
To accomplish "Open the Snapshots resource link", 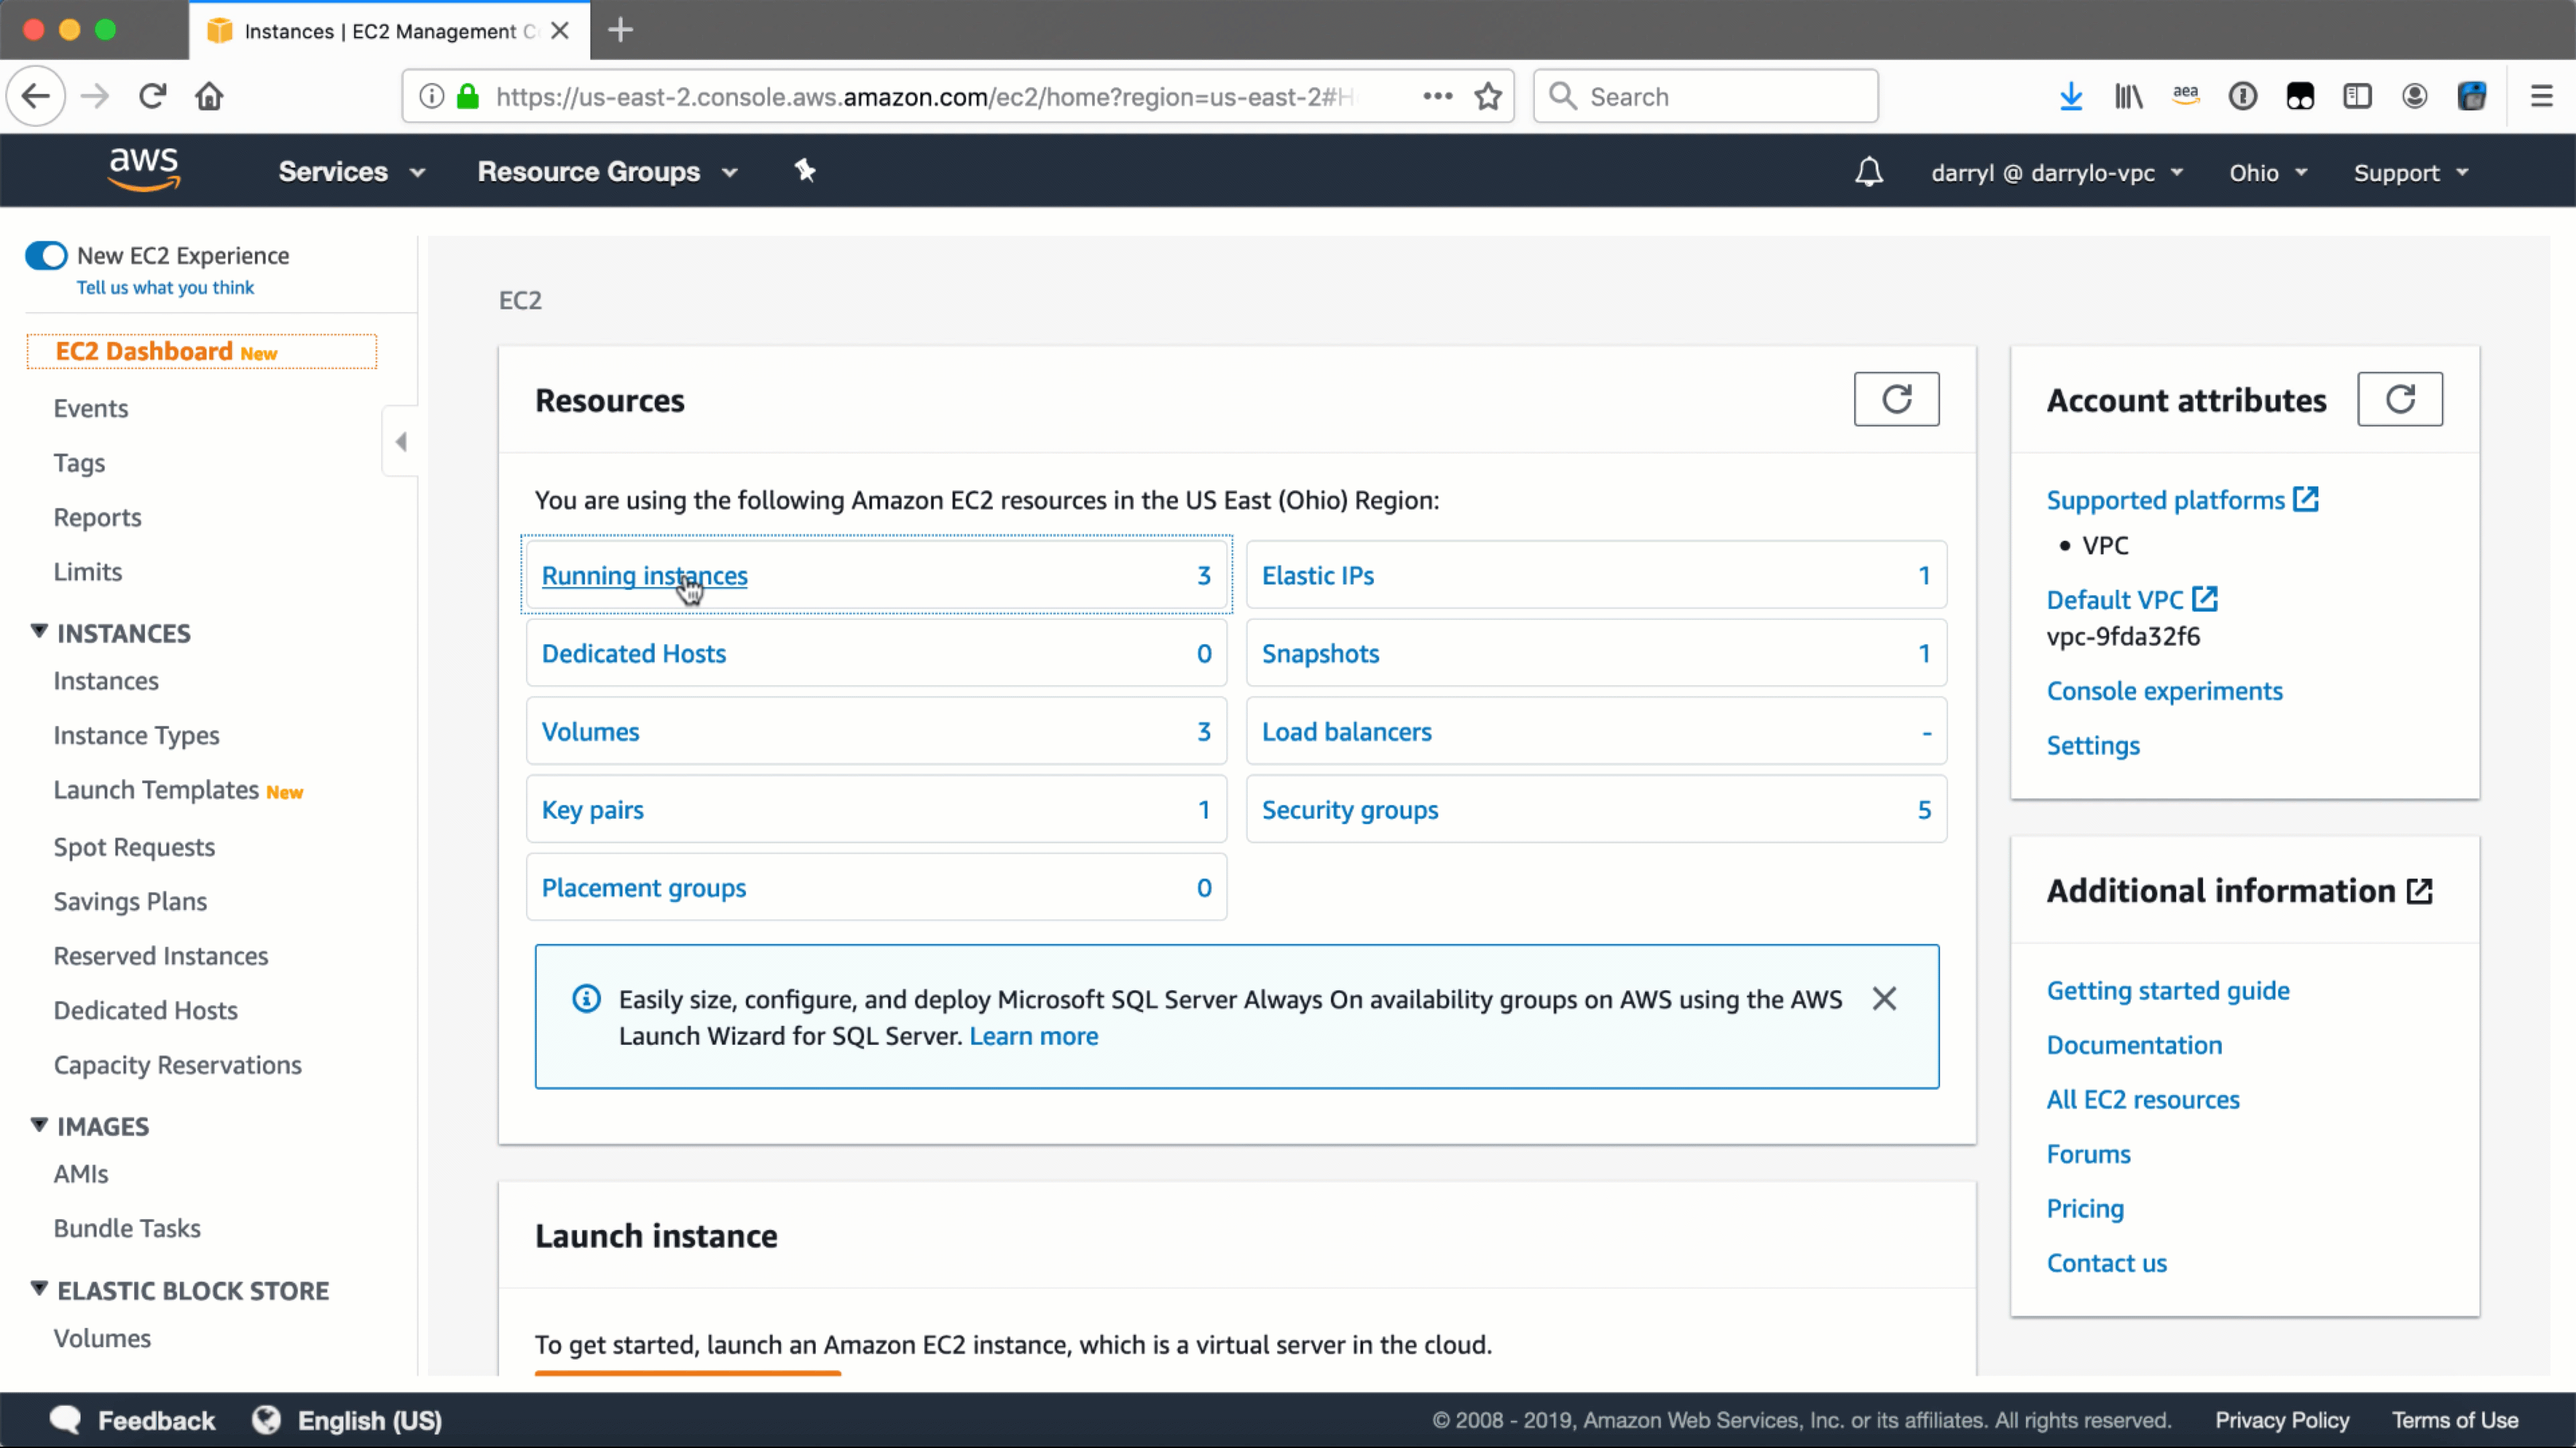I will [1320, 653].
